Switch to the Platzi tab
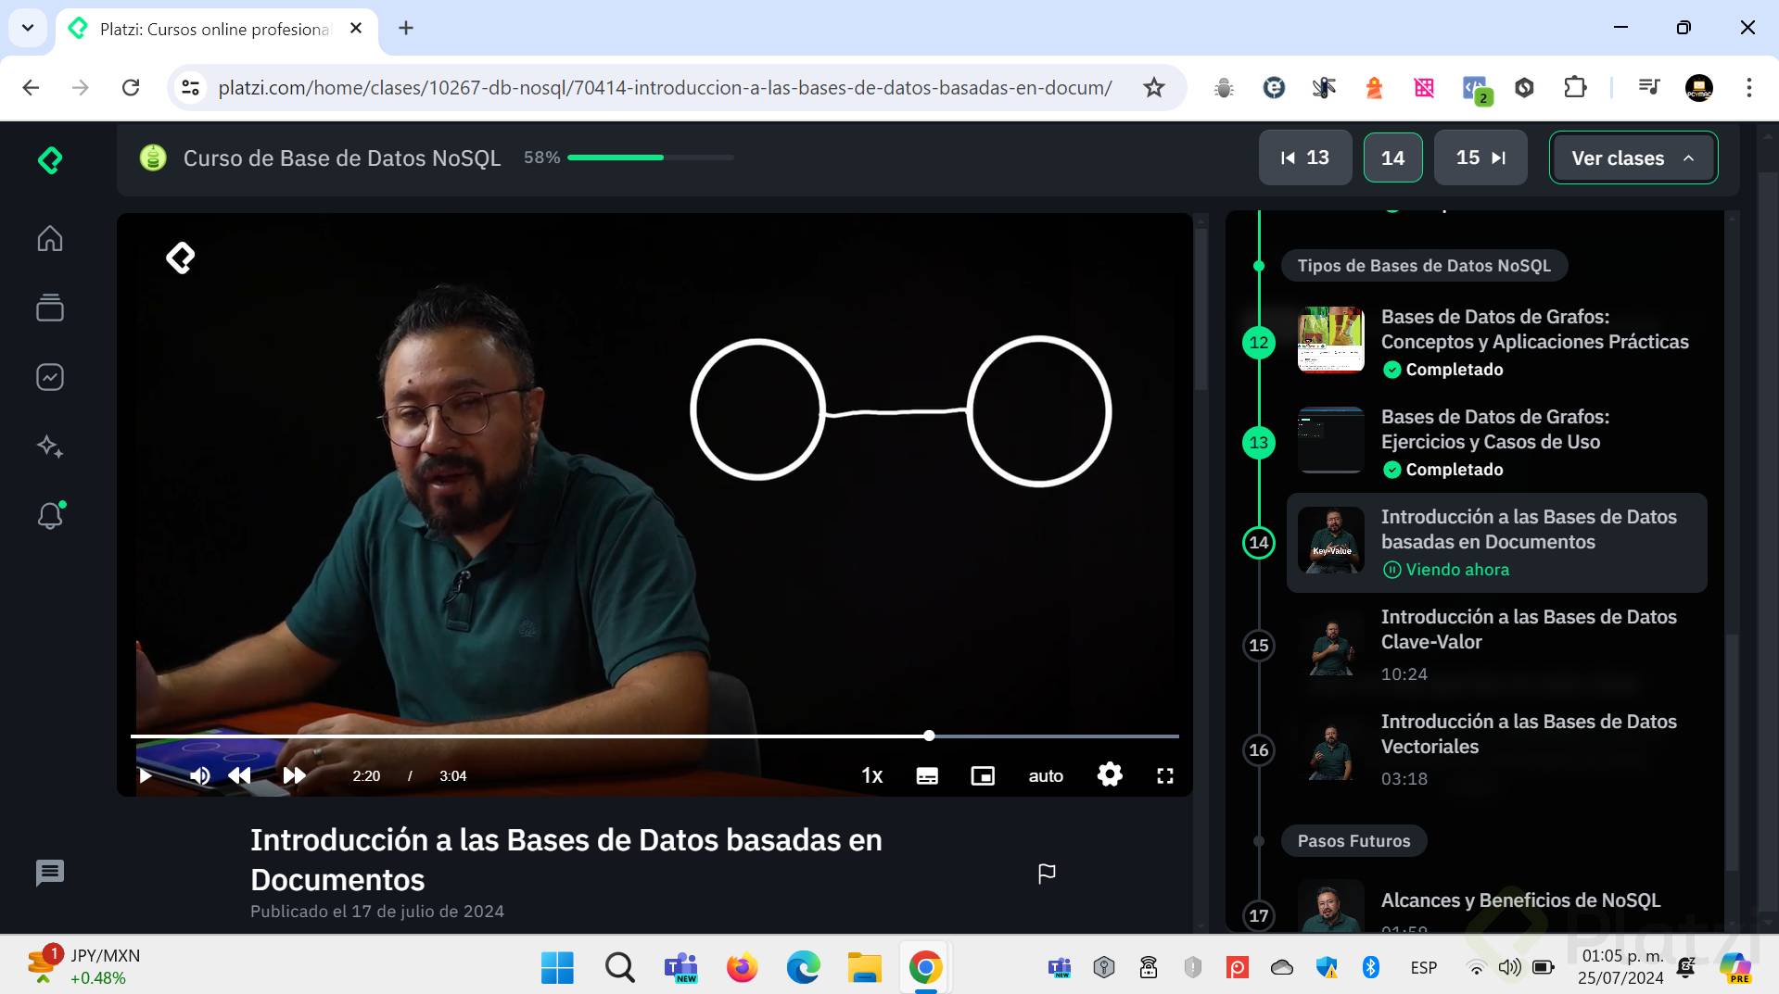 [217, 30]
